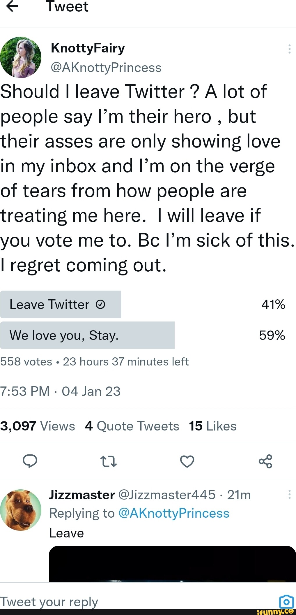
Task: Open Jizzmaster's dog avatar
Action: [x=21, y=510]
